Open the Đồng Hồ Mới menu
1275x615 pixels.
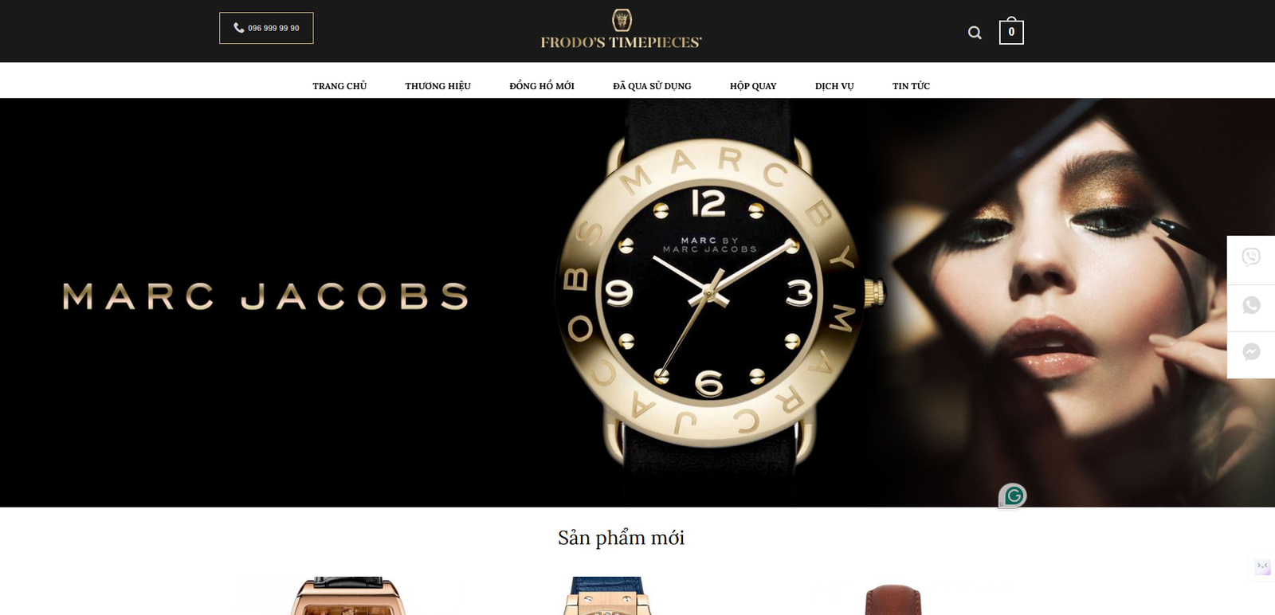coord(542,86)
